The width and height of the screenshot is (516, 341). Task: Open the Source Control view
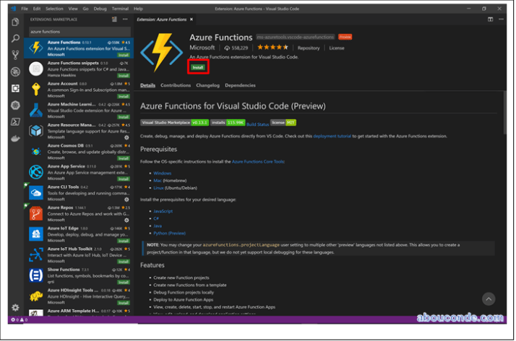click(15, 54)
